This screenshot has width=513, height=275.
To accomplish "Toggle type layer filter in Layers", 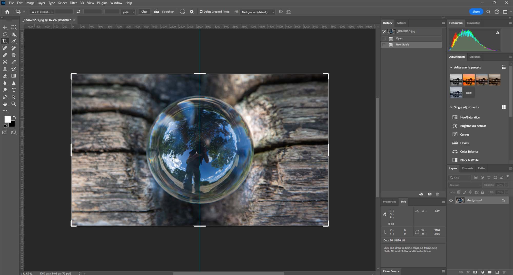I will pos(489,177).
